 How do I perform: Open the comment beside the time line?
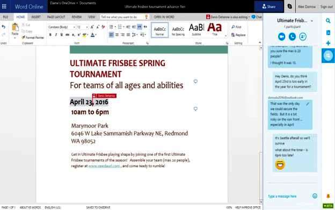[x=195, y=109]
